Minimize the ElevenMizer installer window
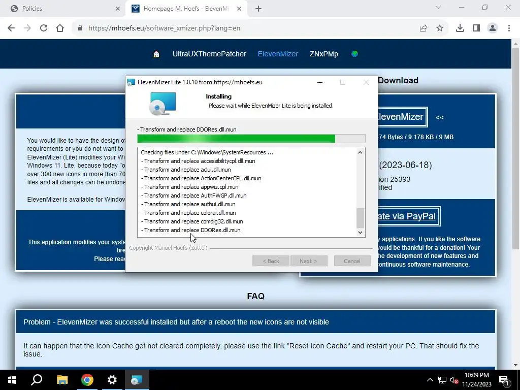The image size is (520, 390). 320,82
